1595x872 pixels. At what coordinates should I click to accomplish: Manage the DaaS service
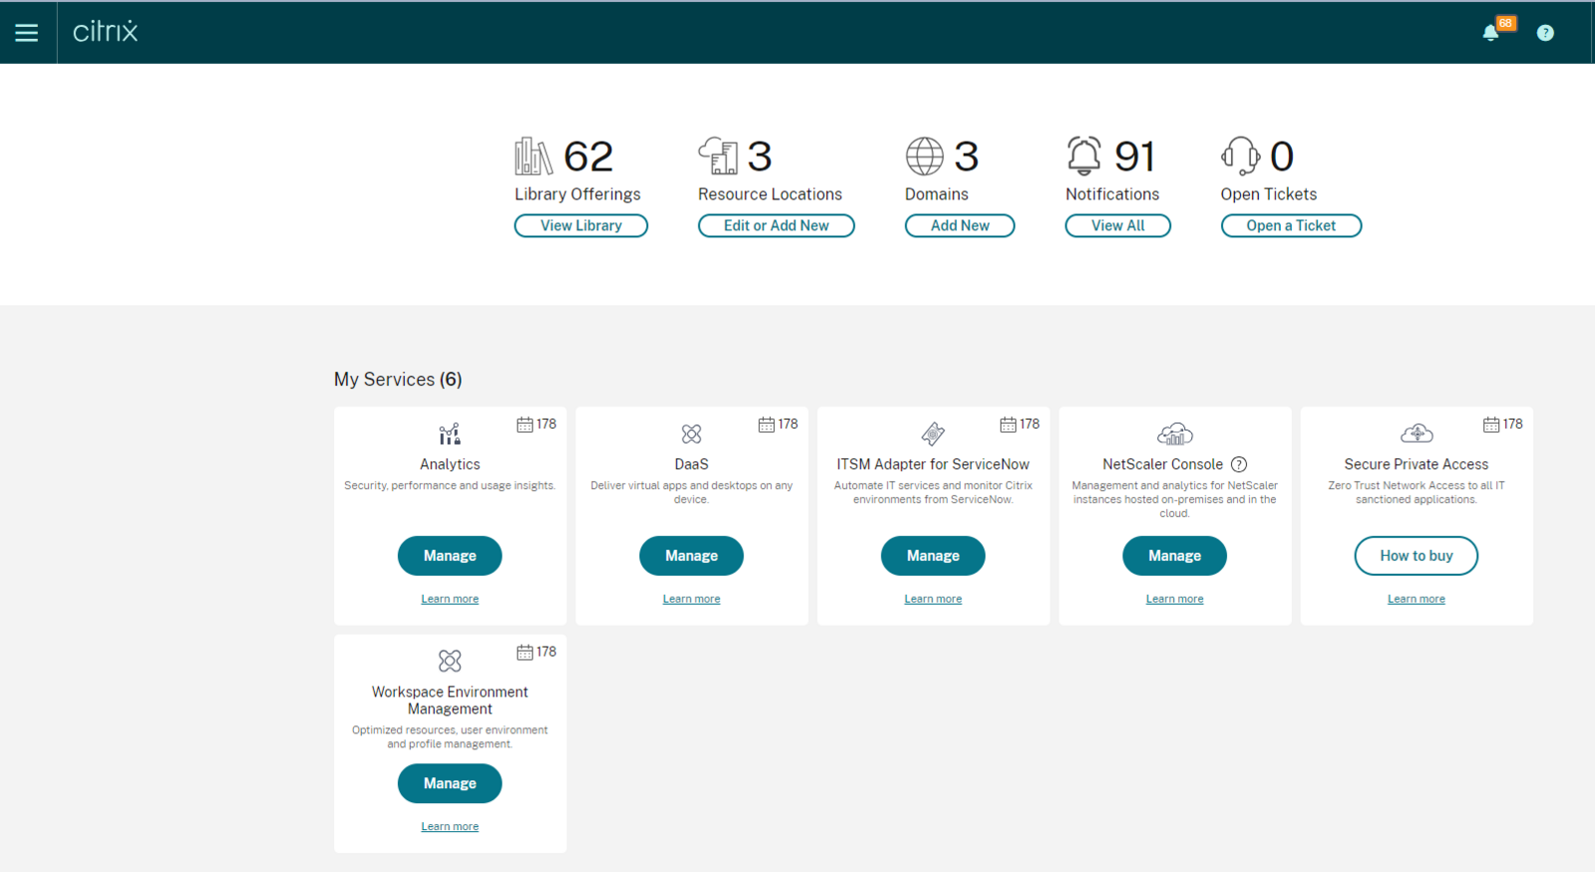tap(691, 556)
